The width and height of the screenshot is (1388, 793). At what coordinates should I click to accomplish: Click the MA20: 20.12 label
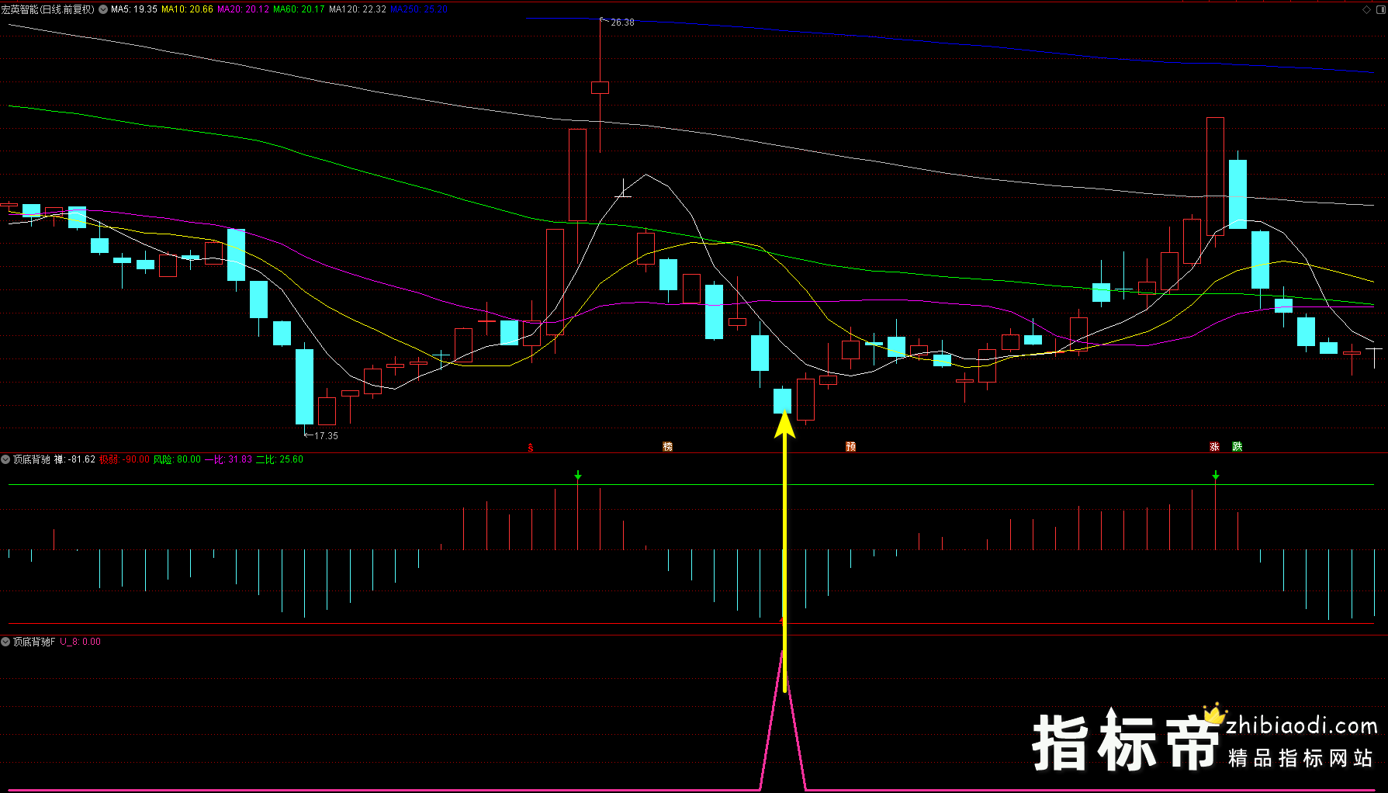pyautogui.click(x=243, y=9)
